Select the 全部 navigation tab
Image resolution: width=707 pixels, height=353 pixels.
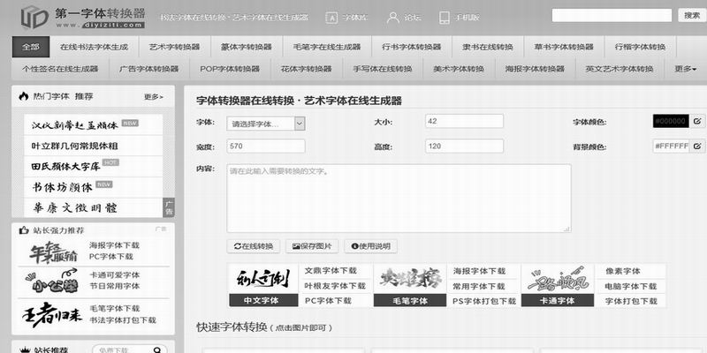31,47
